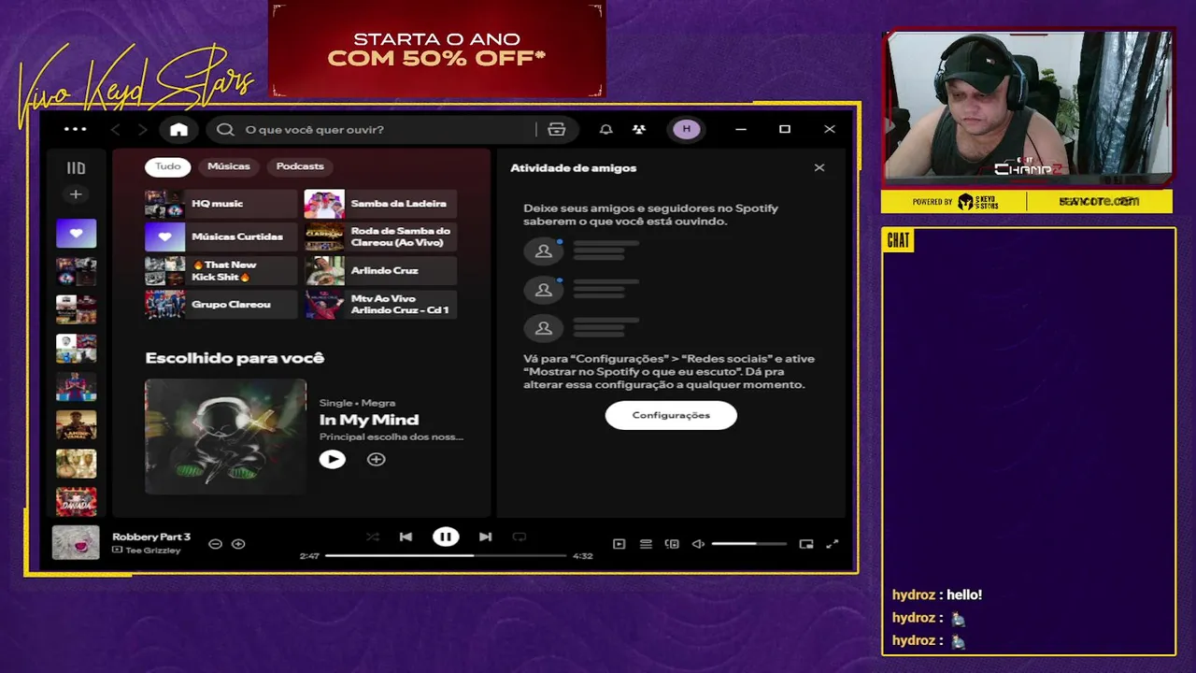Open second sidebar playlist thumbnail
Image resolution: width=1196 pixels, height=673 pixels.
[76, 271]
